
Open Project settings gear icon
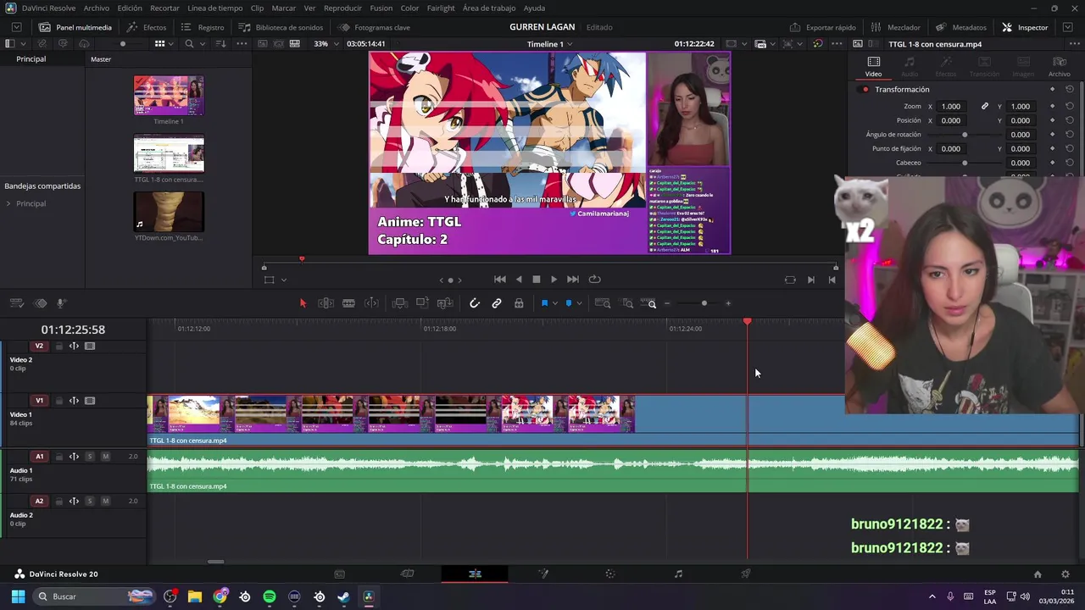coord(1066,574)
